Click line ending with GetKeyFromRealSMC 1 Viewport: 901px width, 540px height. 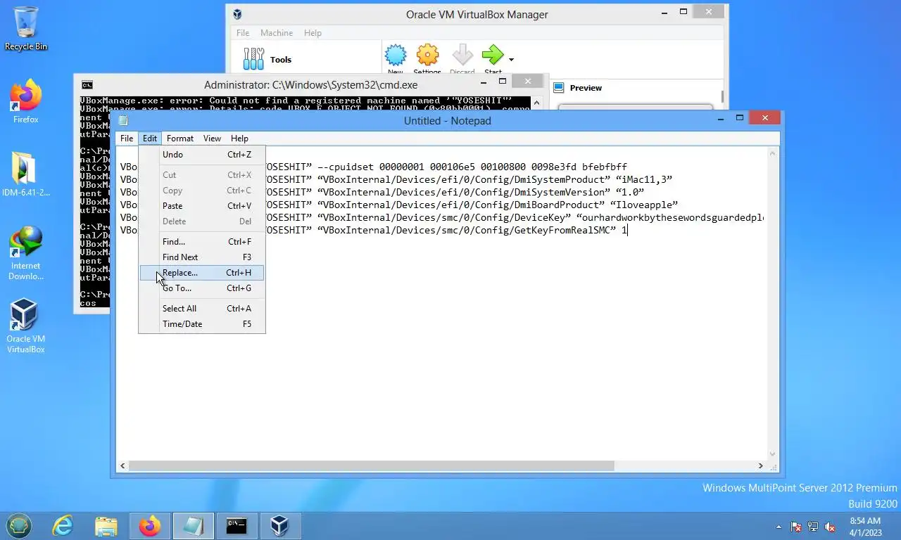point(373,230)
